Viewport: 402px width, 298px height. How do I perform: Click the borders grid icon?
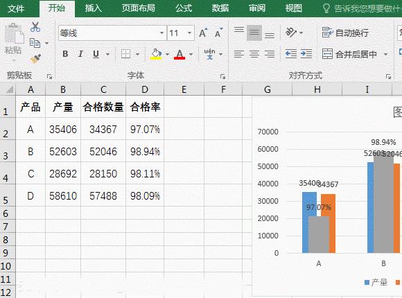(x=125, y=54)
